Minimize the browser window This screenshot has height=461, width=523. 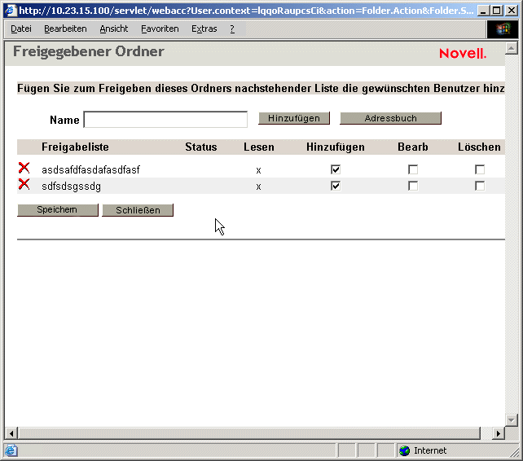pos(483,11)
